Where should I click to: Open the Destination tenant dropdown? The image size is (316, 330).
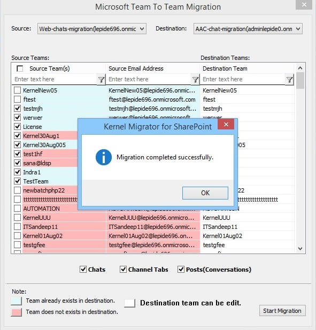pos(248,29)
